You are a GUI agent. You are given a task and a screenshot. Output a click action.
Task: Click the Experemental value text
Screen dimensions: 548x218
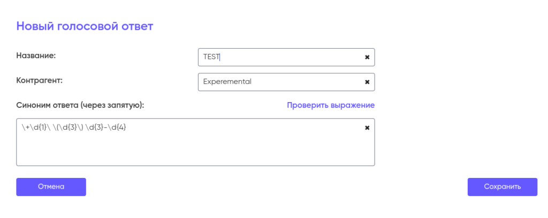pos(227,82)
